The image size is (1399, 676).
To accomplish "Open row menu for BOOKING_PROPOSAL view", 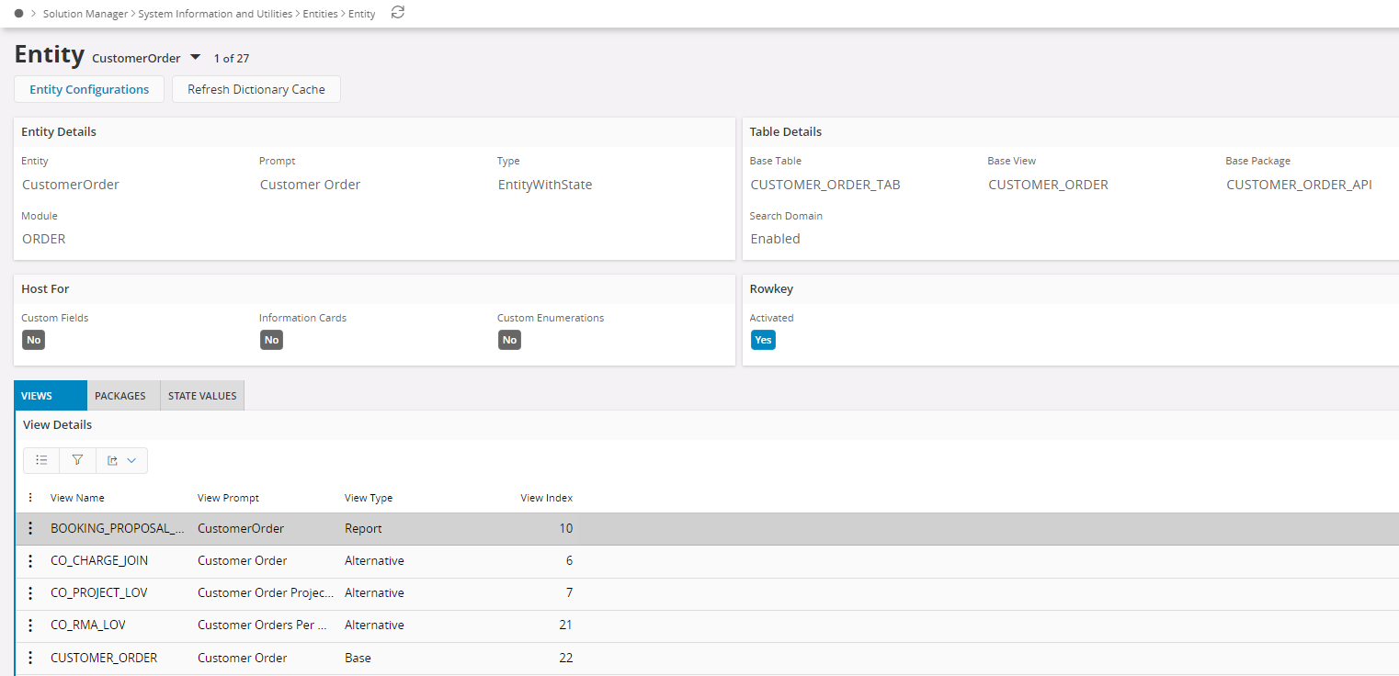I will tap(30, 528).
